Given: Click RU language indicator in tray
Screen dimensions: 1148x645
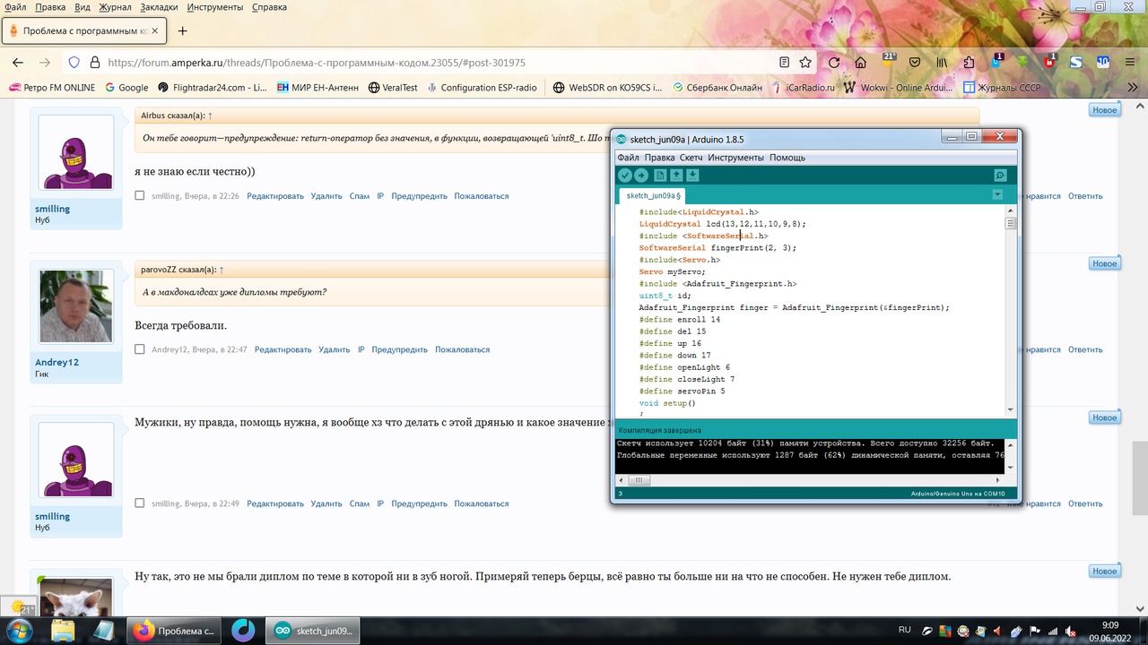Looking at the screenshot, I should pyautogui.click(x=905, y=631).
